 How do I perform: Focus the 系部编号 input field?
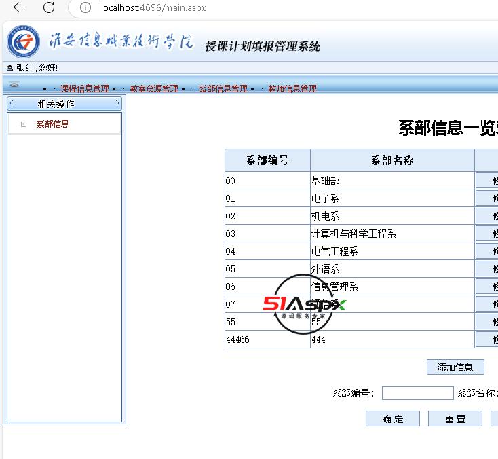(x=417, y=393)
